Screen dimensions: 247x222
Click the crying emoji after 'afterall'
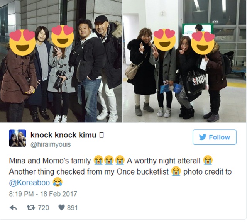click(x=208, y=160)
